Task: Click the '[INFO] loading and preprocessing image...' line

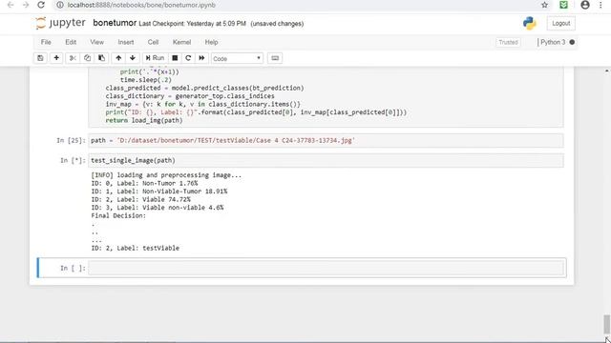Action: point(166,175)
